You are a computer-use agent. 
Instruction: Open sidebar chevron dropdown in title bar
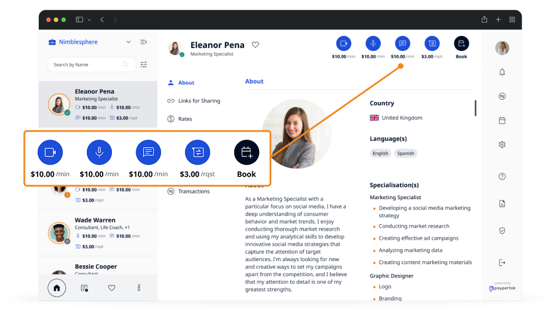click(89, 20)
